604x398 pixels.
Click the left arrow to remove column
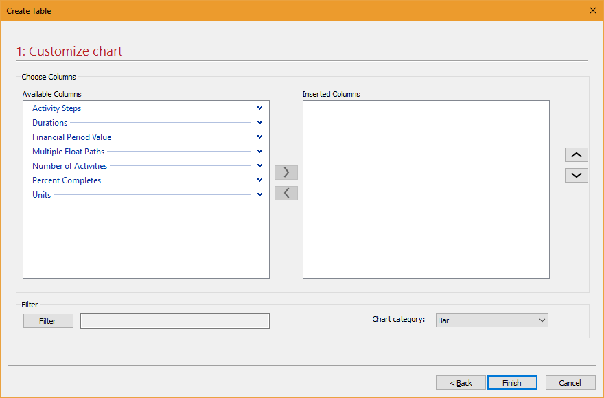click(286, 193)
